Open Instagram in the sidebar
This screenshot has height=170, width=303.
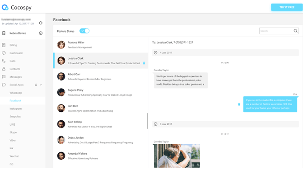16,109
